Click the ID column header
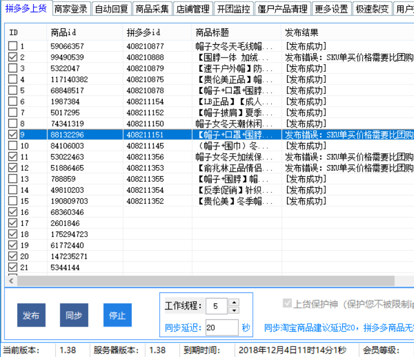 coord(26,33)
